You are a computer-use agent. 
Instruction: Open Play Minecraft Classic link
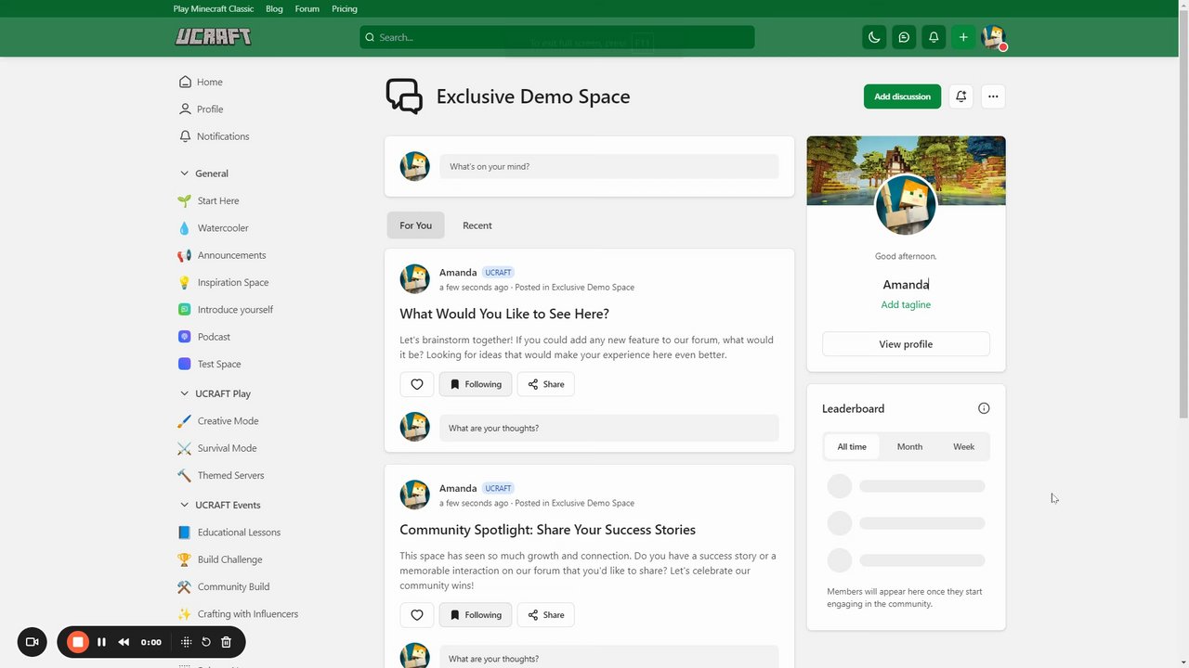click(x=213, y=8)
